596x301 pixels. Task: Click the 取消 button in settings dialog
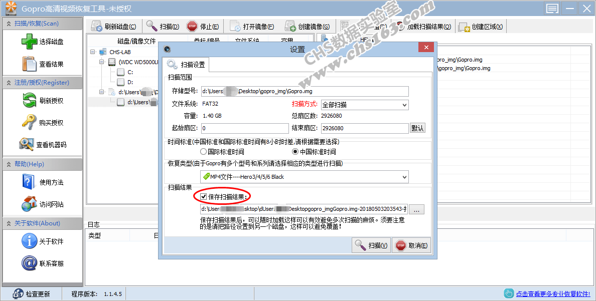pyautogui.click(x=412, y=245)
